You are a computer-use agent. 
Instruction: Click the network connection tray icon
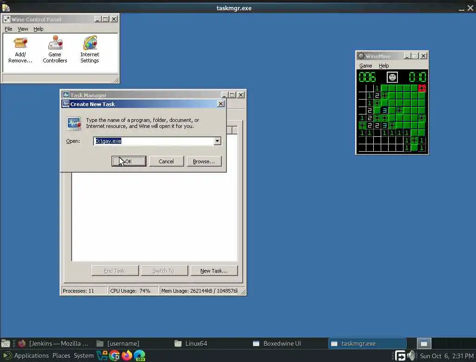pos(400,355)
